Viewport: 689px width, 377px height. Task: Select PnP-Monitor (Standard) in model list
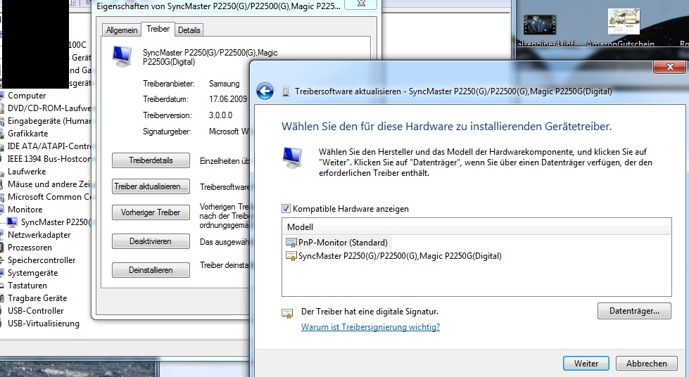pos(343,243)
